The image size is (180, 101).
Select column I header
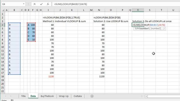point(48,10)
